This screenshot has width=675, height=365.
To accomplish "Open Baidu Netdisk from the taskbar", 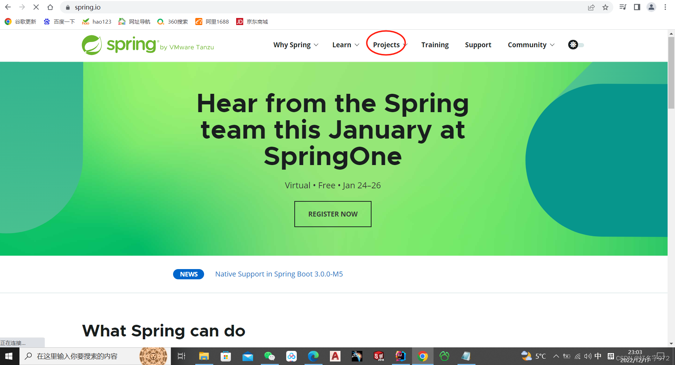I will (x=292, y=356).
